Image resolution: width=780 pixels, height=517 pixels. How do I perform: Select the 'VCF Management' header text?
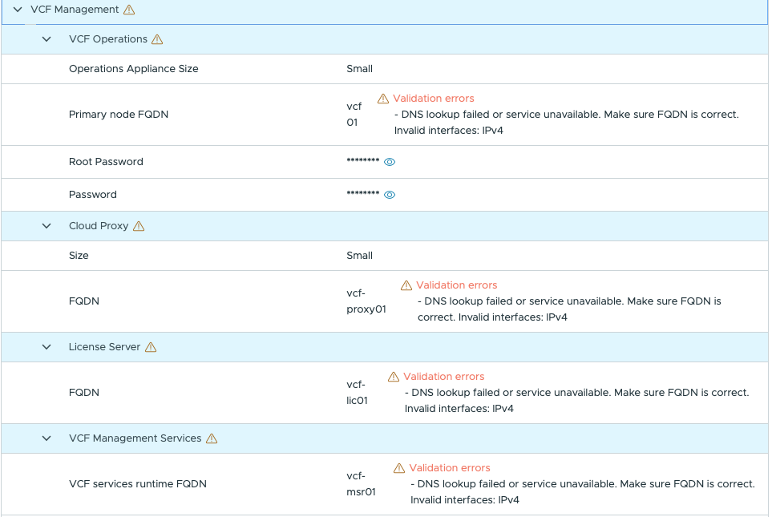(x=75, y=10)
